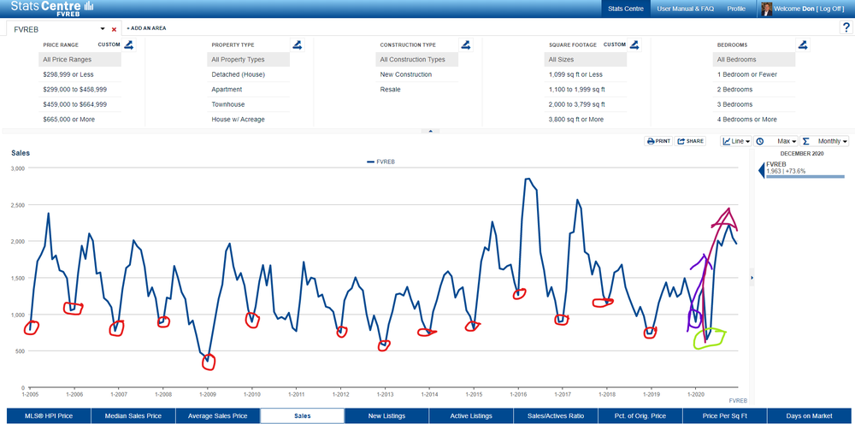Select All Sizes filter
The height and width of the screenshot is (424, 855).
(x=585, y=59)
